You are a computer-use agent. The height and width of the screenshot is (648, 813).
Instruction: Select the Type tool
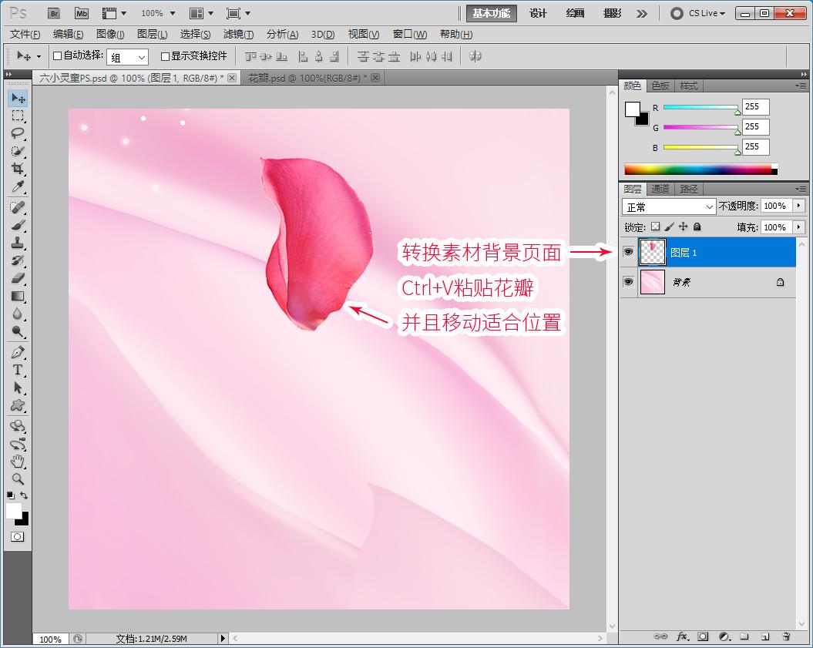point(18,370)
